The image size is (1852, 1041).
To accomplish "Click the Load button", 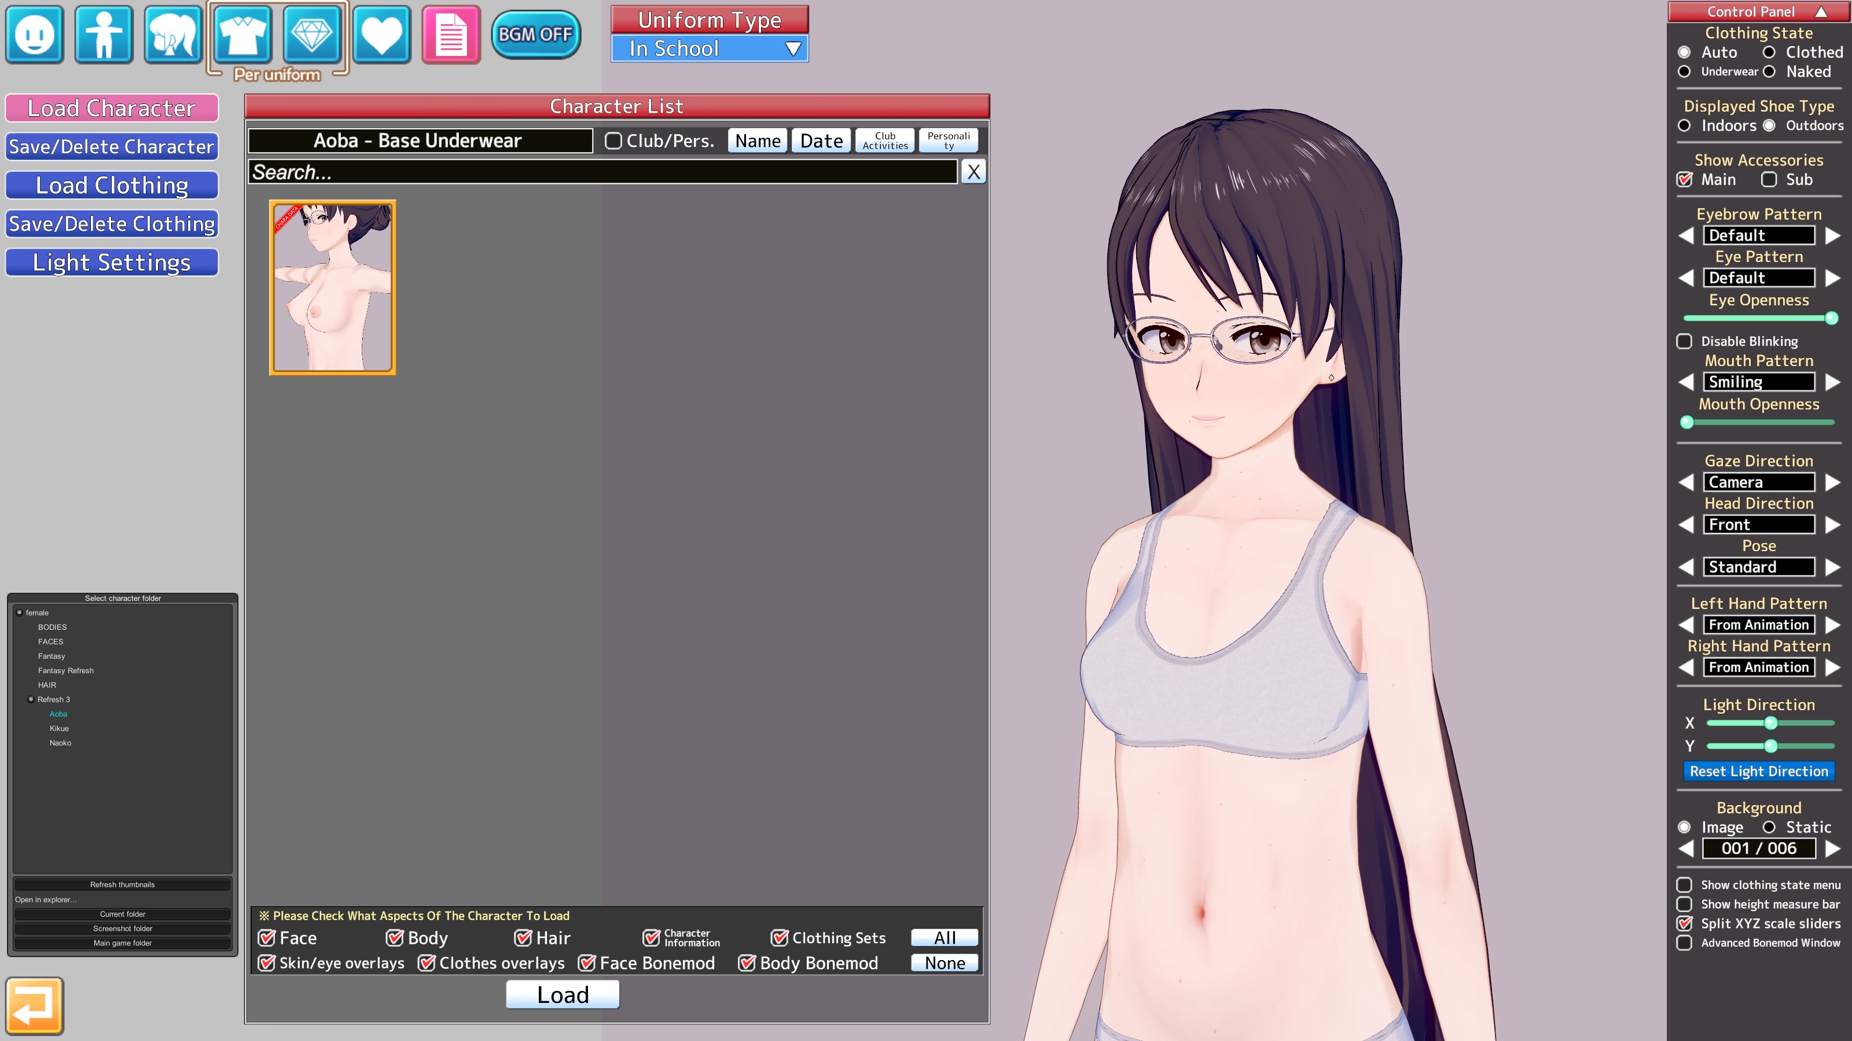I will pos(563,995).
